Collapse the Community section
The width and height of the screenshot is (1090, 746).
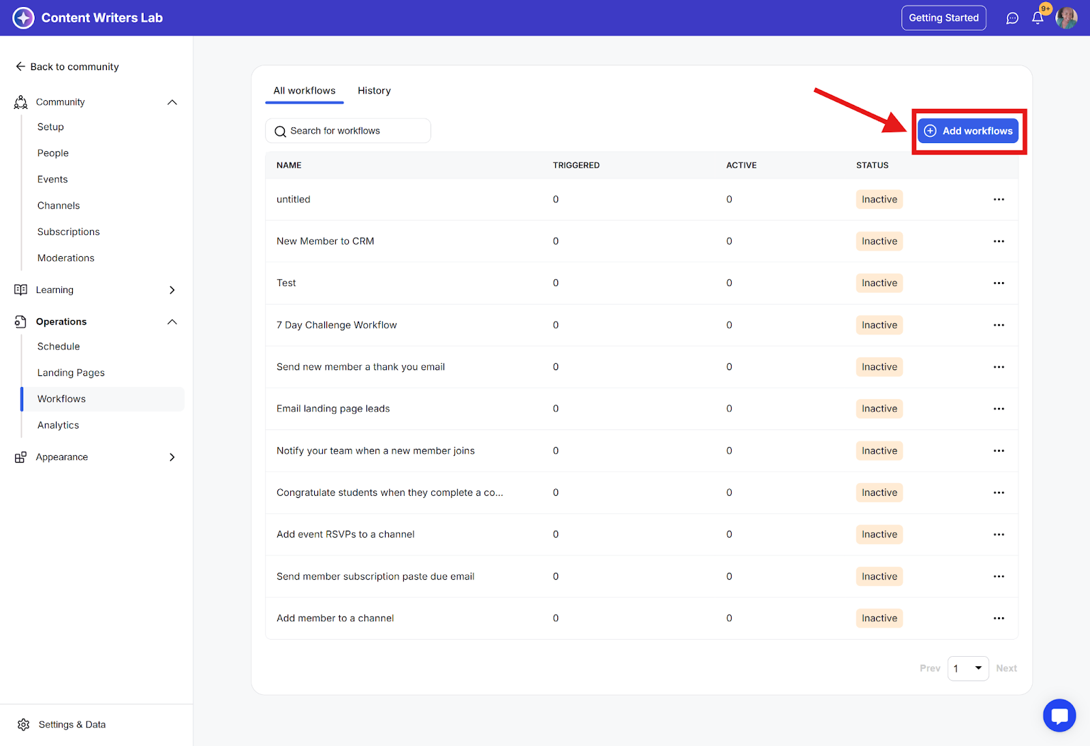click(x=172, y=102)
